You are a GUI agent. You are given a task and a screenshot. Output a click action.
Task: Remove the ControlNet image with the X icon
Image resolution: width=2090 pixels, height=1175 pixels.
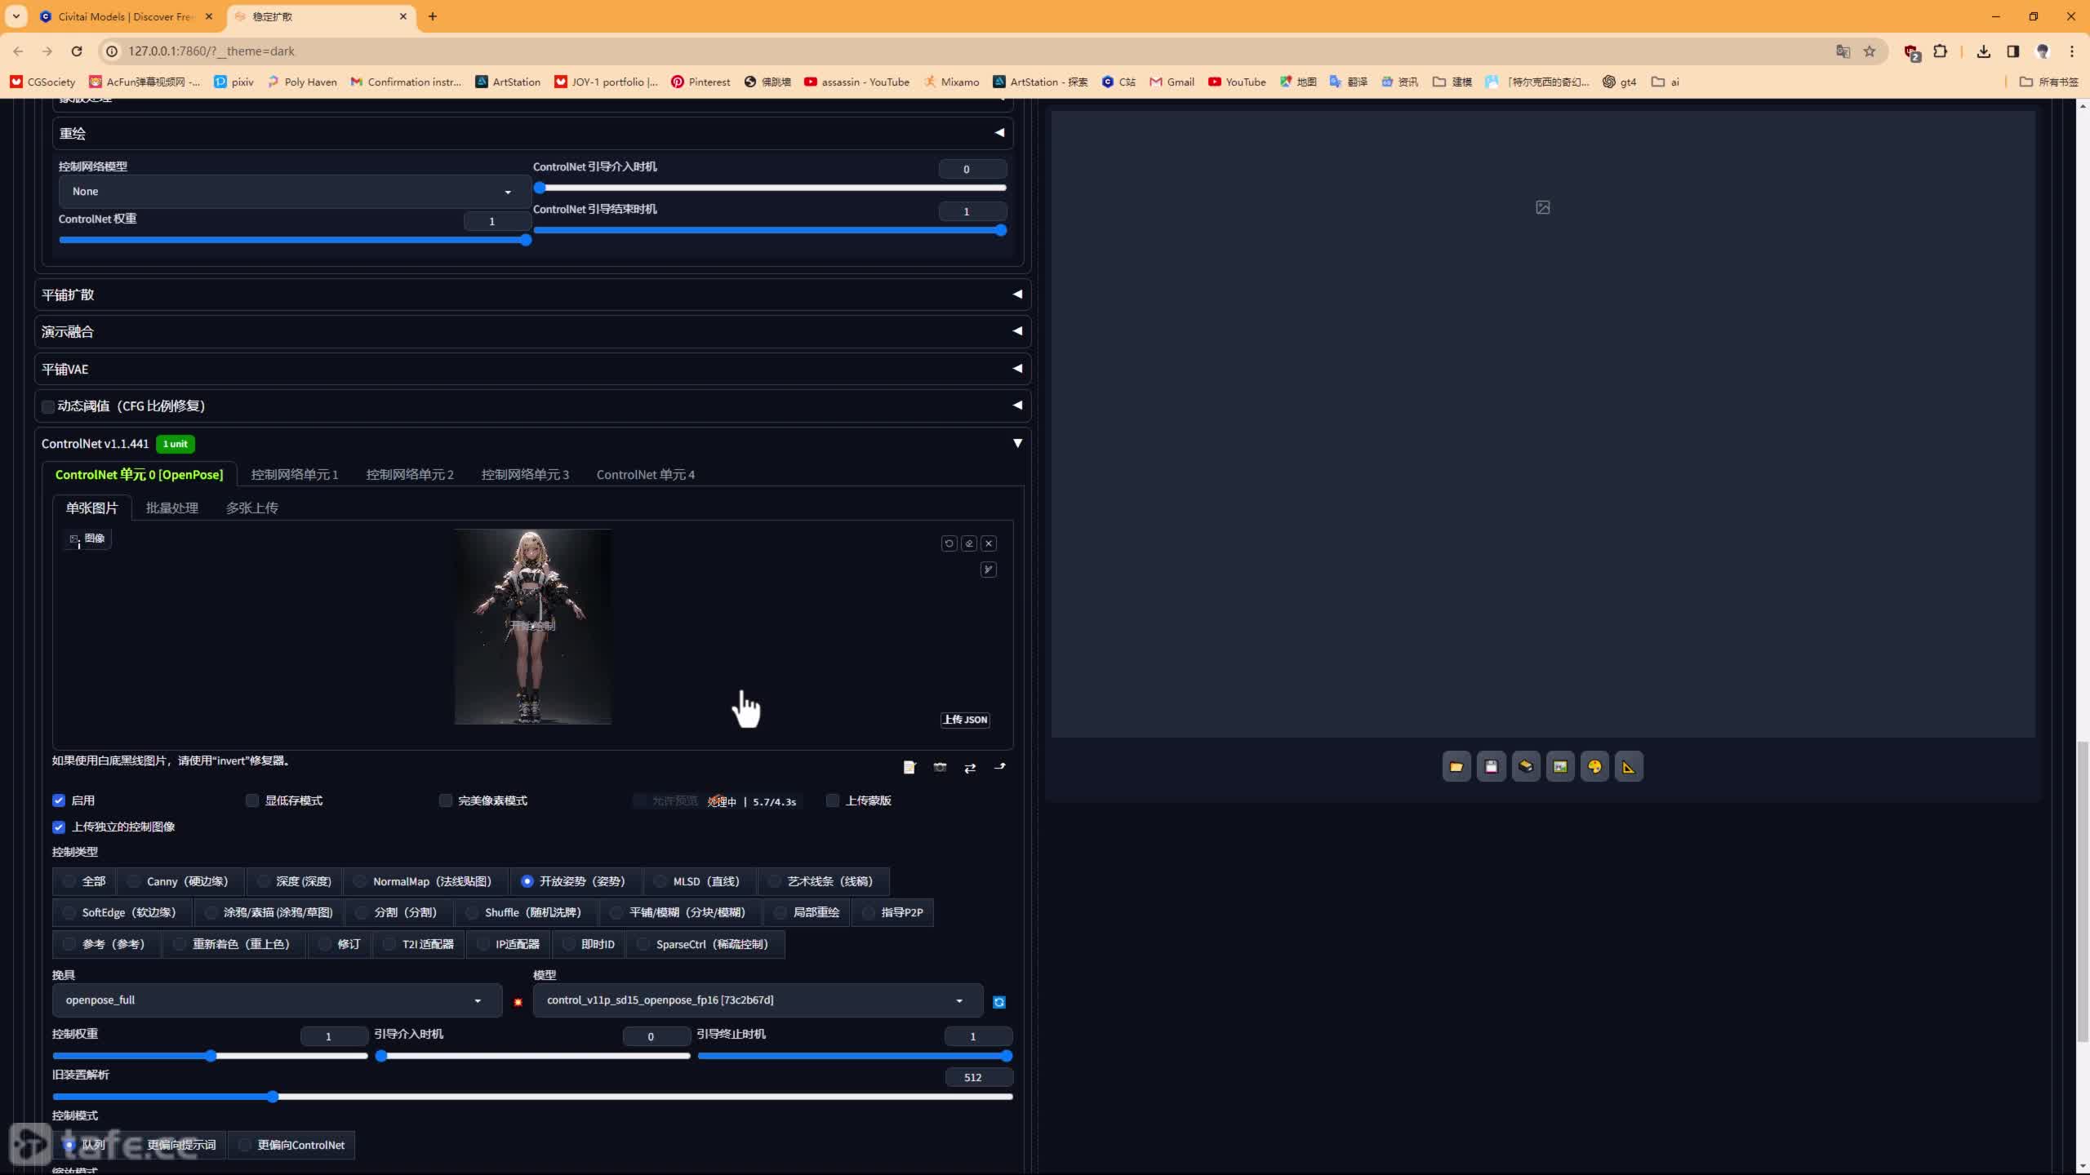tap(989, 543)
